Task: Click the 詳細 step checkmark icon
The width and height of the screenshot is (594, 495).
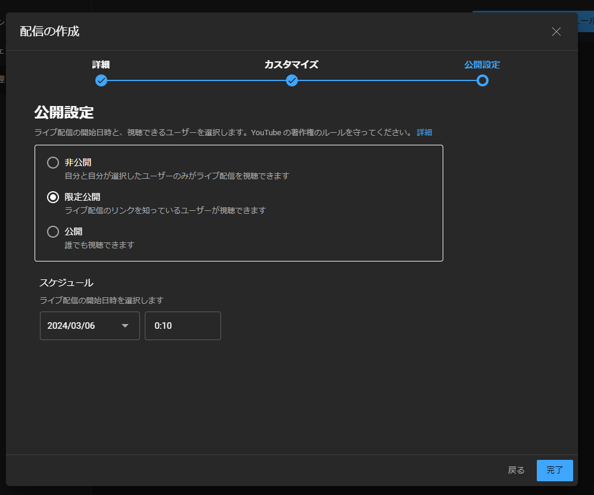Action: [x=101, y=80]
